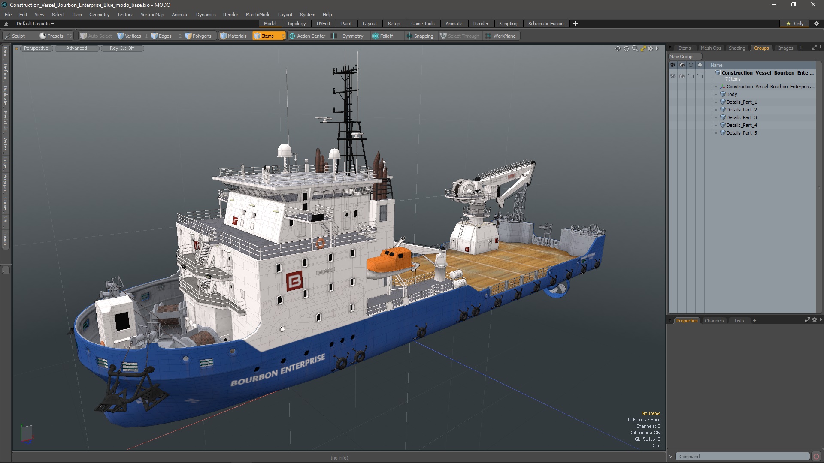Switch to Polygons selection mode
Screen dimensions: 824x463
click(x=198, y=36)
